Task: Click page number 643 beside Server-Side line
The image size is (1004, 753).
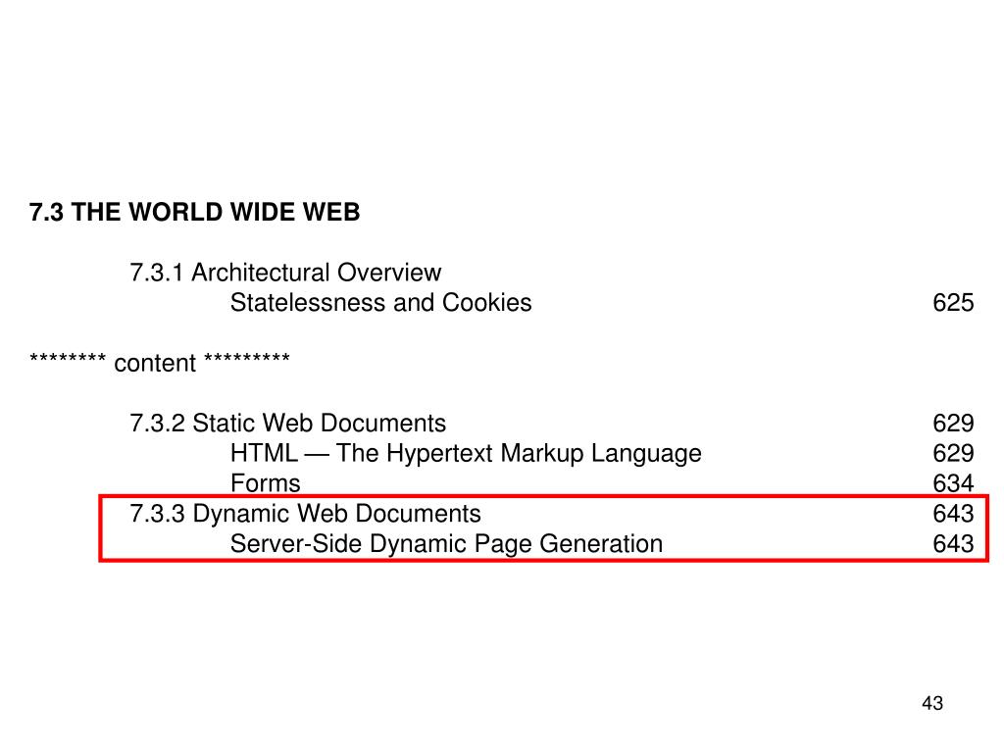Action: pos(953,543)
